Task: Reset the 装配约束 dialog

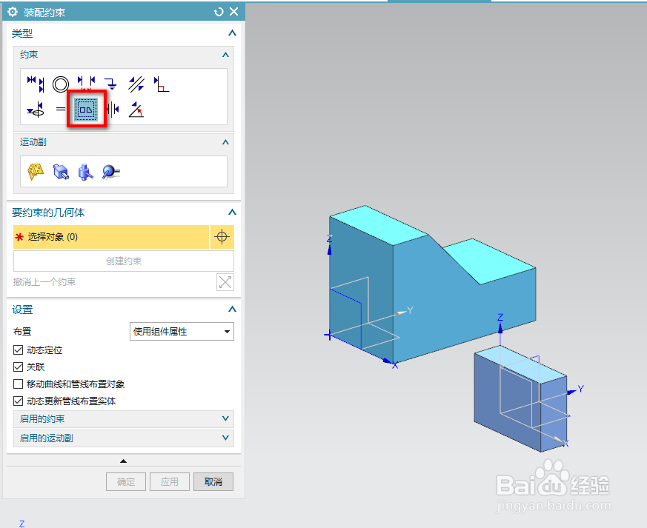Action: tap(219, 12)
